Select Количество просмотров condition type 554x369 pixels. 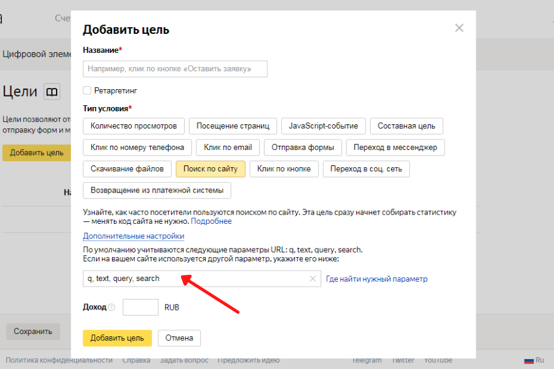(x=134, y=126)
